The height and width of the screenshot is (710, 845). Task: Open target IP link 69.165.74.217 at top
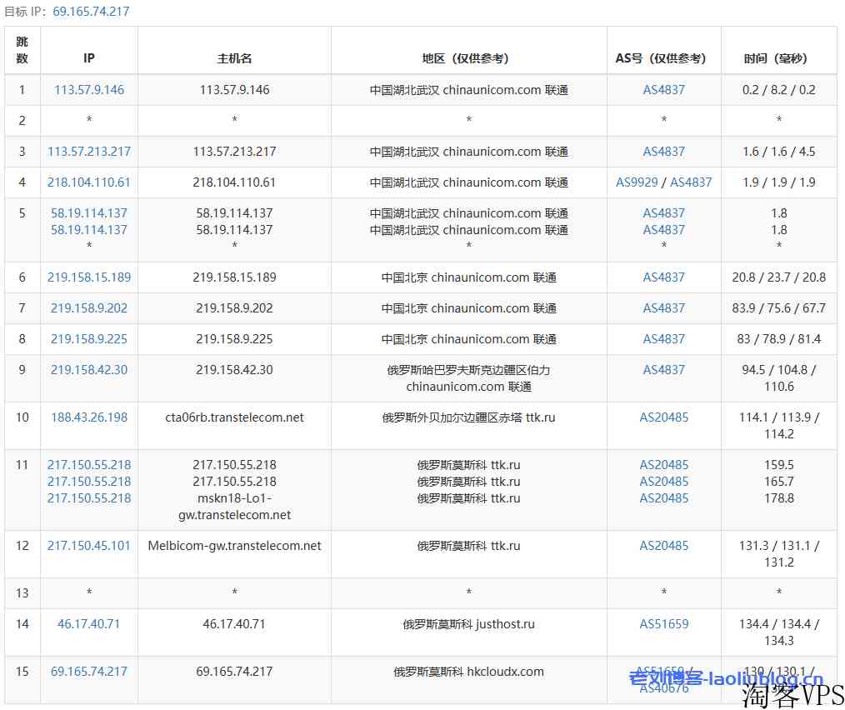pyautogui.click(x=91, y=12)
